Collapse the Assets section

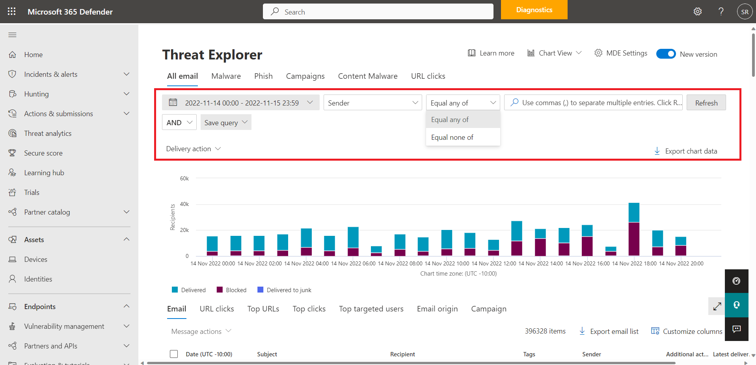click(127, 239)
